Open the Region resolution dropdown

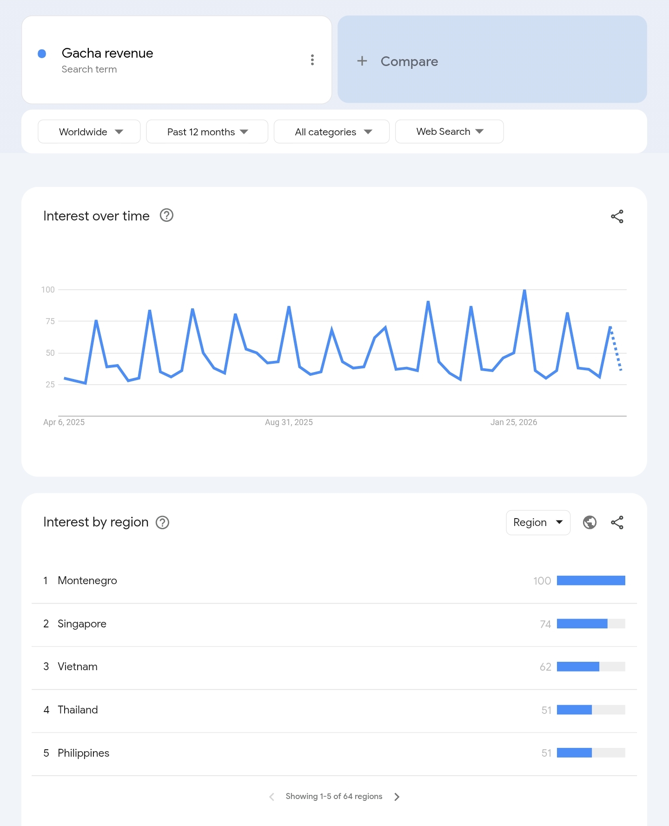coord(538,523)
